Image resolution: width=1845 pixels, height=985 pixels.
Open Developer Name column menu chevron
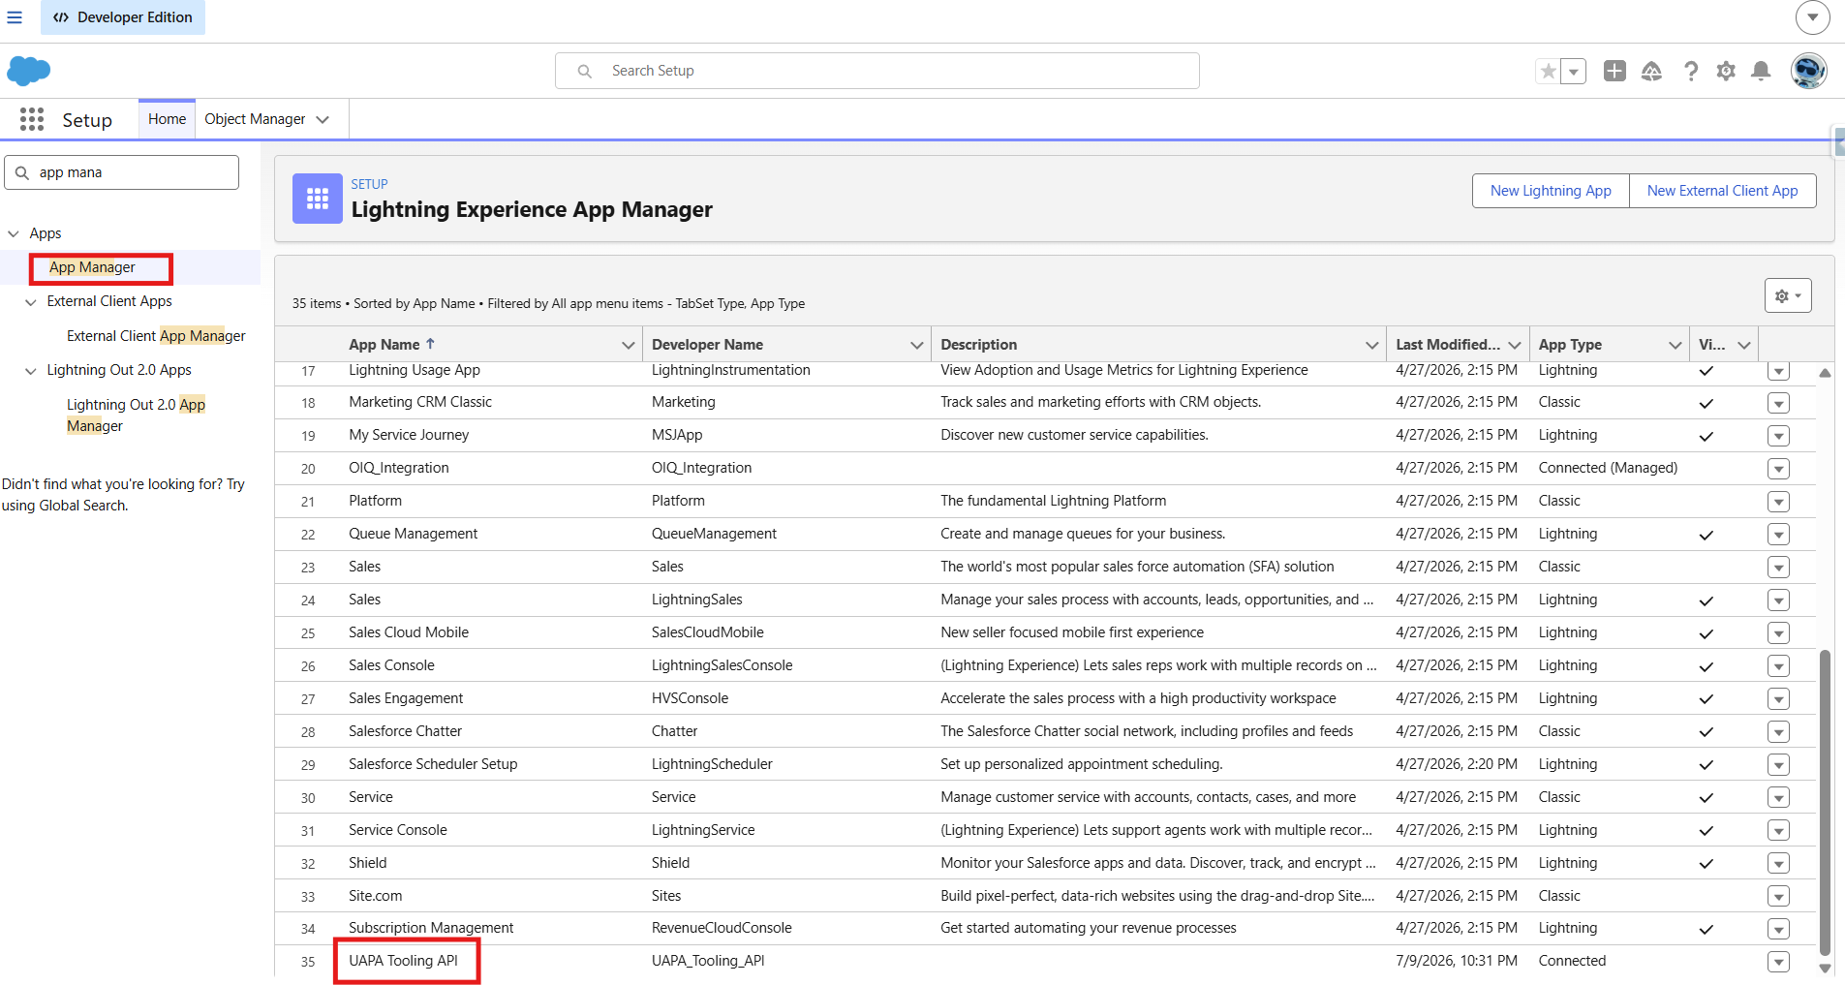916,345
